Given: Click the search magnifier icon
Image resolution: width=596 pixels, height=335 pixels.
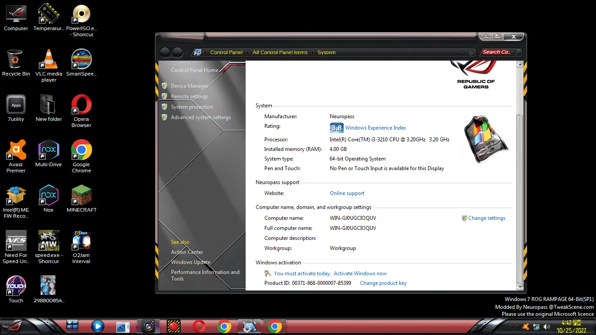Looking at the screenshot, I should point(517,52).
